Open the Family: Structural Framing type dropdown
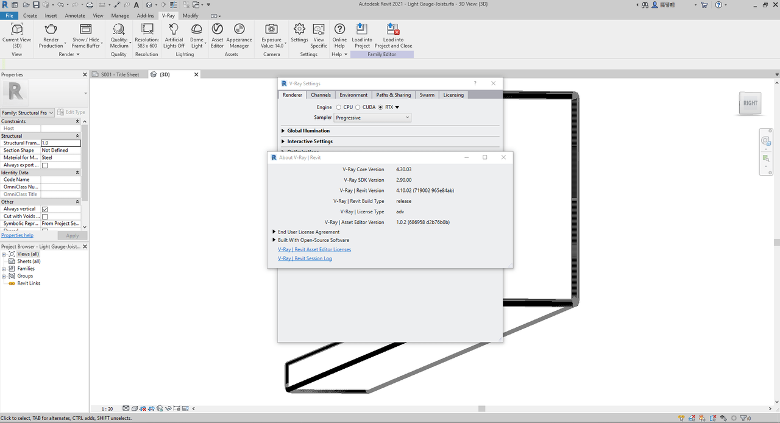This screenshot has height=423, width=780. 28,113
